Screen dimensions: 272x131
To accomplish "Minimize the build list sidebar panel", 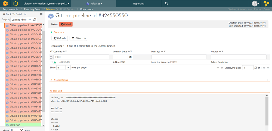I will coord(41,14).
